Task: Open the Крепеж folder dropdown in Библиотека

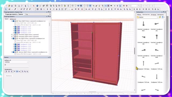Action: [x=157, y=17]
